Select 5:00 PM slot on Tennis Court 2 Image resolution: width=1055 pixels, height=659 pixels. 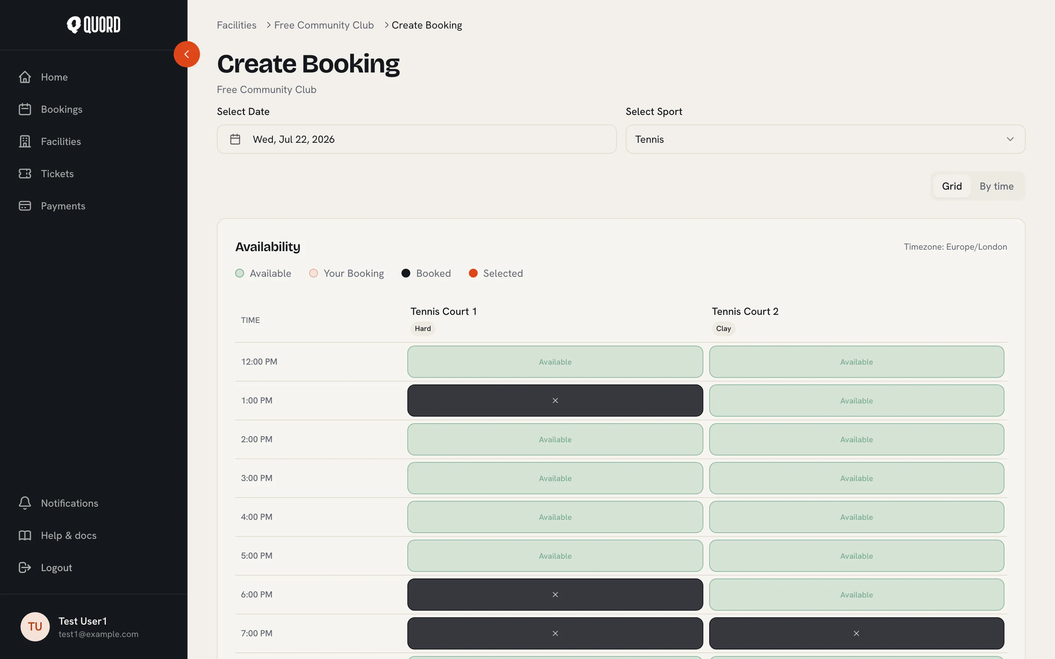(x=856, y=556)
